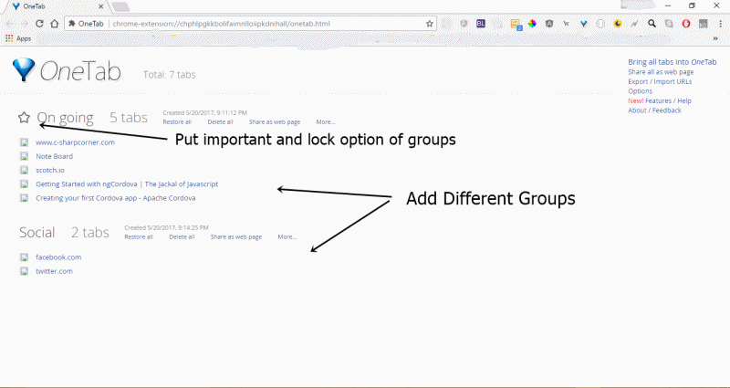Share On going group as web page

(275, 122)
